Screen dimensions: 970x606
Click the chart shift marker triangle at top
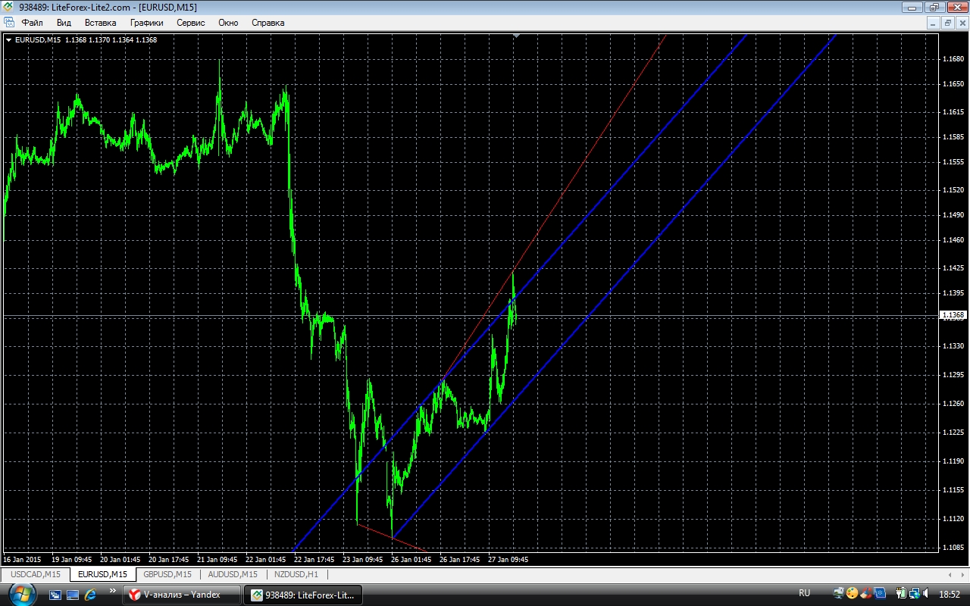tap(516, 36)
